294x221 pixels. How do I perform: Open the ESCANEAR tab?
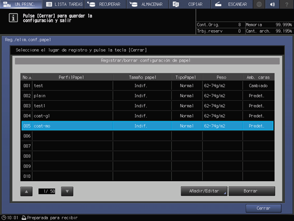tap(232, 4)
